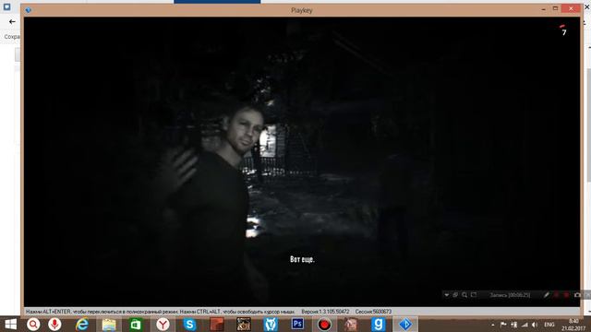Viewport: 591px width, 332px height.
Task: Open the face-picture app in taskbar
Action: point(351,325)
